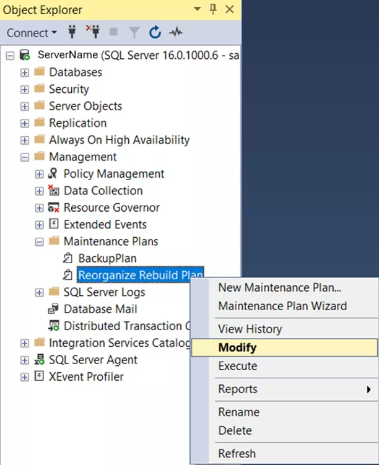Expand the Replication node
Image resolution: width=379 pixels, height=465 pixels.
point(25,123)
